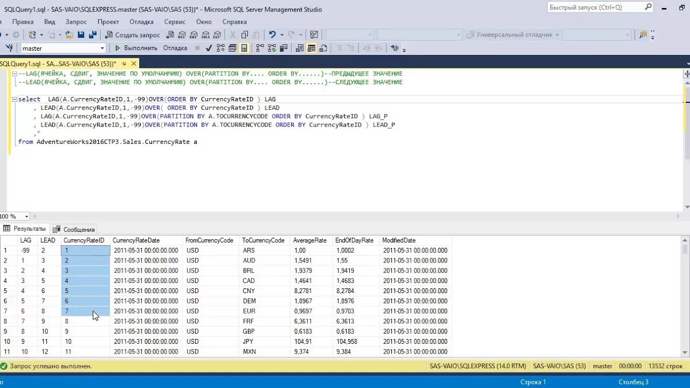Toggle Include Live Query Statistics
This screenshot has height=388, width=690.
point(272,48)
